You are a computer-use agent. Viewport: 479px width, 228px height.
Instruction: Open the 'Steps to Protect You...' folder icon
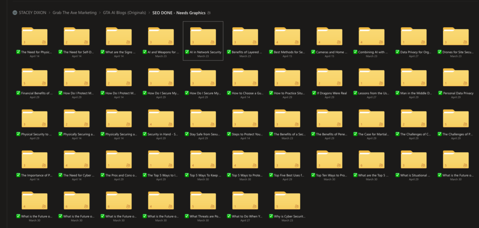pos(245,118)
